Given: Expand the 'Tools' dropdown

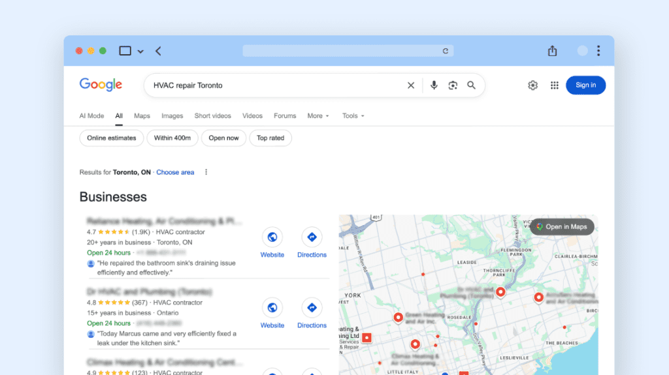Looking at the screenshot, I should click(x=353, y=116).
